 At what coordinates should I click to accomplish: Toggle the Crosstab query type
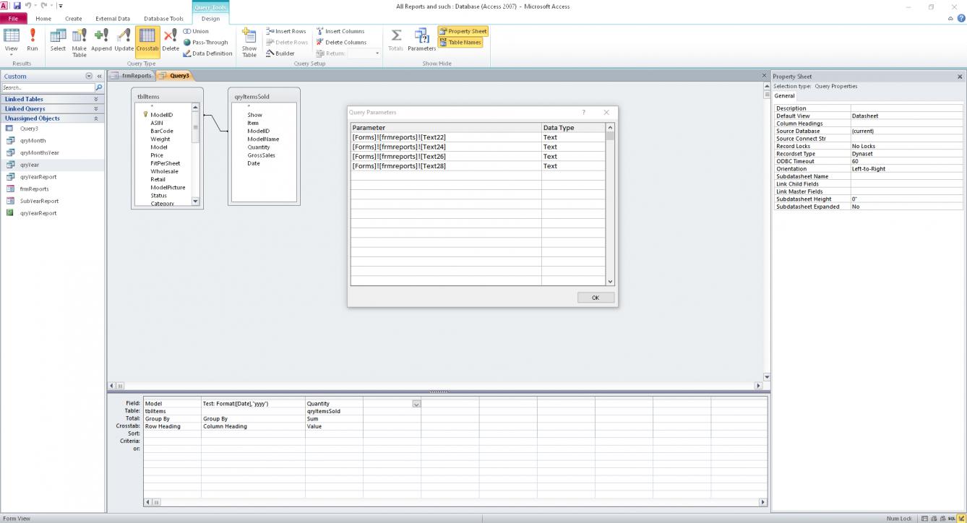coord(147,39)
